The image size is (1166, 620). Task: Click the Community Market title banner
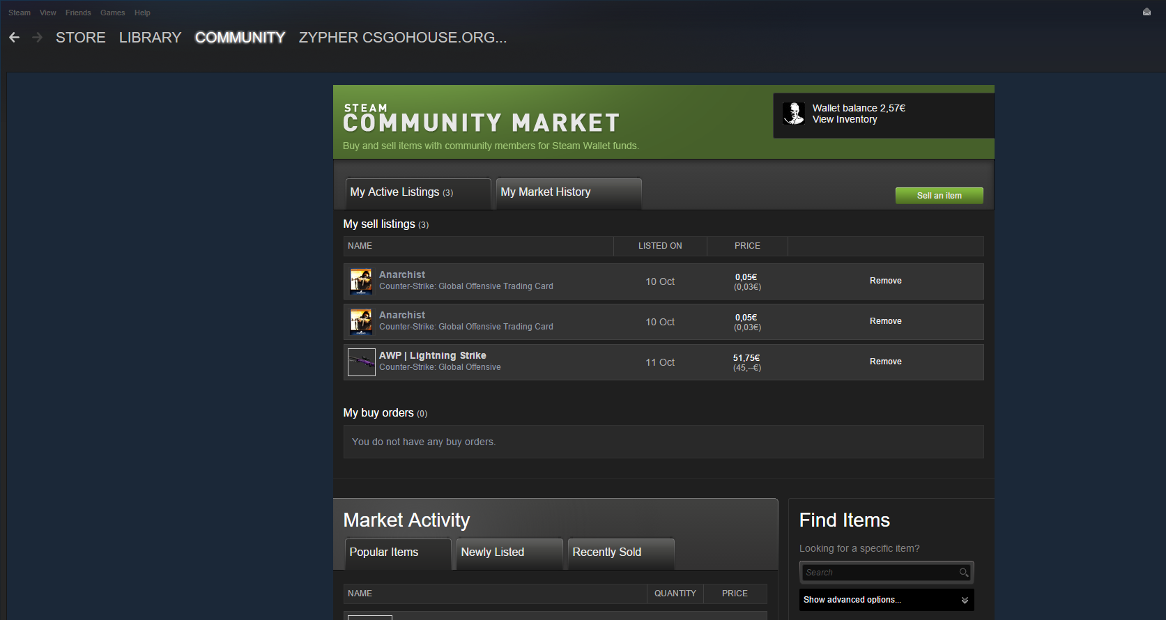pos(482,118)
